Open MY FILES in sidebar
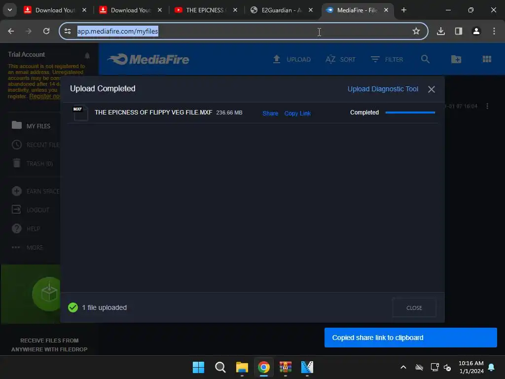Screen dimensions: 505x379 (31, 126)
